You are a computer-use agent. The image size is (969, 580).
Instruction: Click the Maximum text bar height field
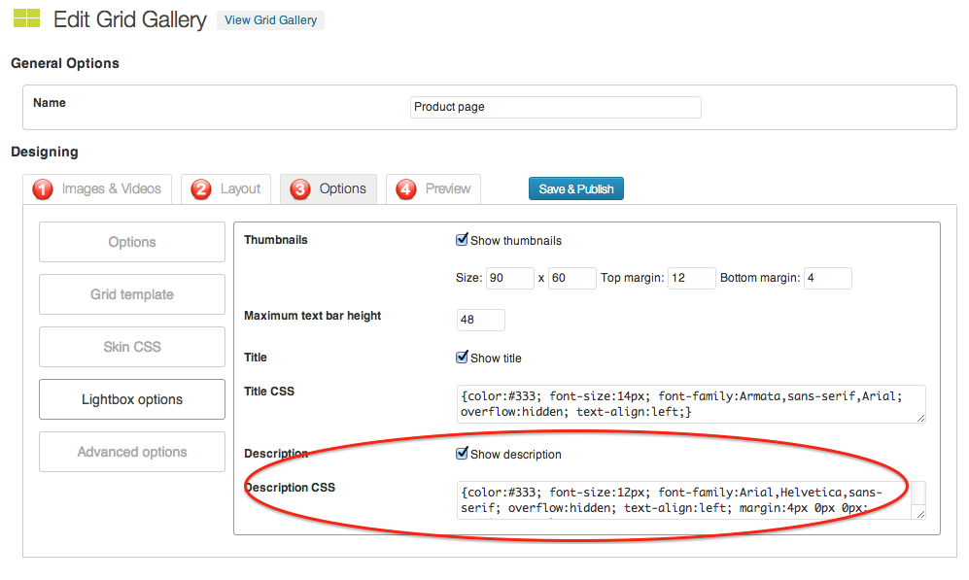pyautogui.click(x=480, y=320)
